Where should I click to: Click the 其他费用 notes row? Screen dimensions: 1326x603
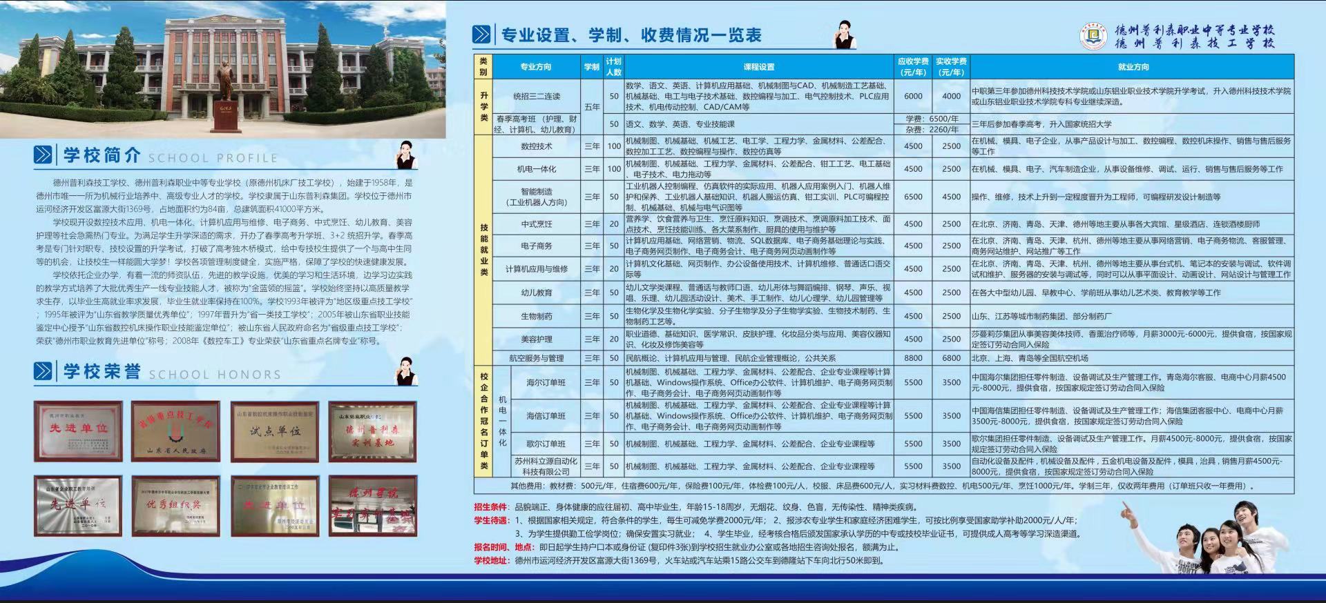coord(884,486)
